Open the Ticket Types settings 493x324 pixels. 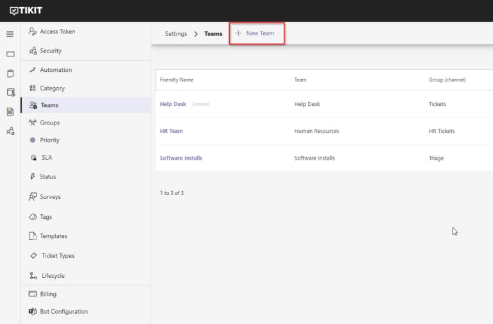click(58, 256)
